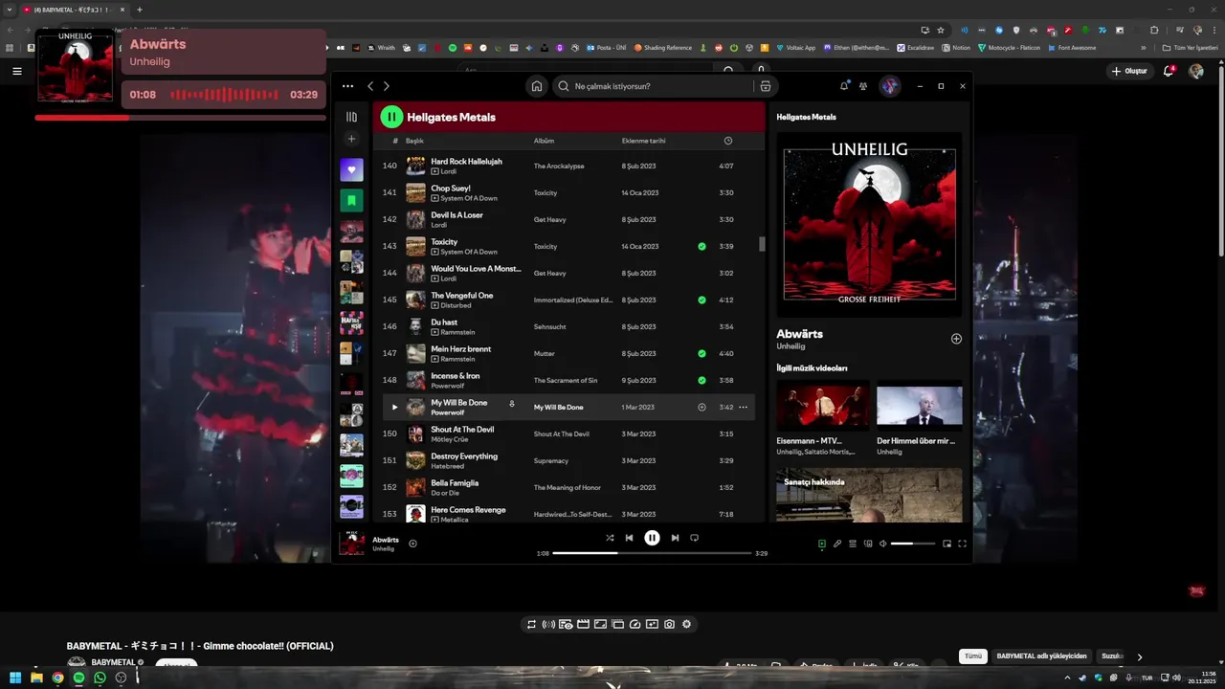The width and height of the screenshot is (1225, 689).
Task: Click YouTube Oluştur button
Action: (1129, 71)
